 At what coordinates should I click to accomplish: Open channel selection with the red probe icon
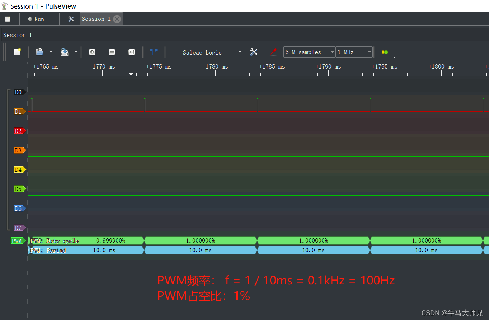(x=273, y=52)
